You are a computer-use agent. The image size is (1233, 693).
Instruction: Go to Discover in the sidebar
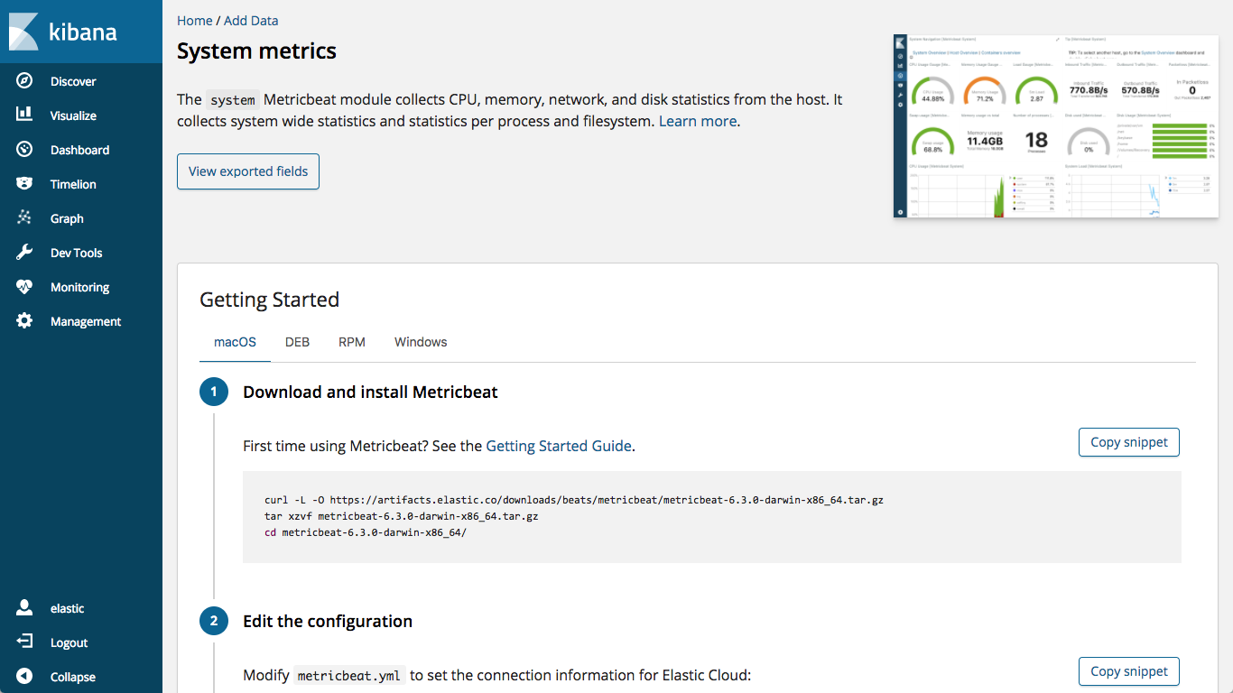pyautogui.click(x=73, y=81)
